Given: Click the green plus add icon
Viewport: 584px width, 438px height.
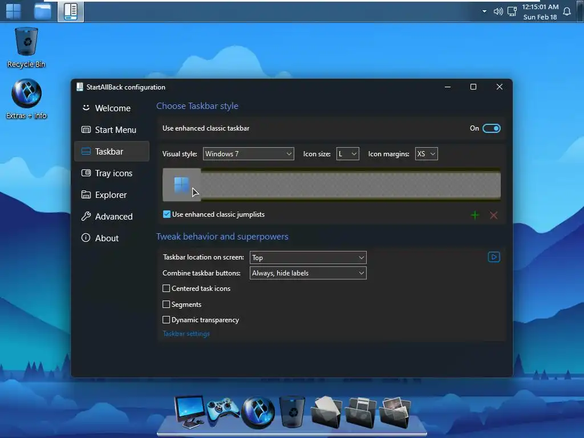Looking at the screenshot, I should click(475, 215).
